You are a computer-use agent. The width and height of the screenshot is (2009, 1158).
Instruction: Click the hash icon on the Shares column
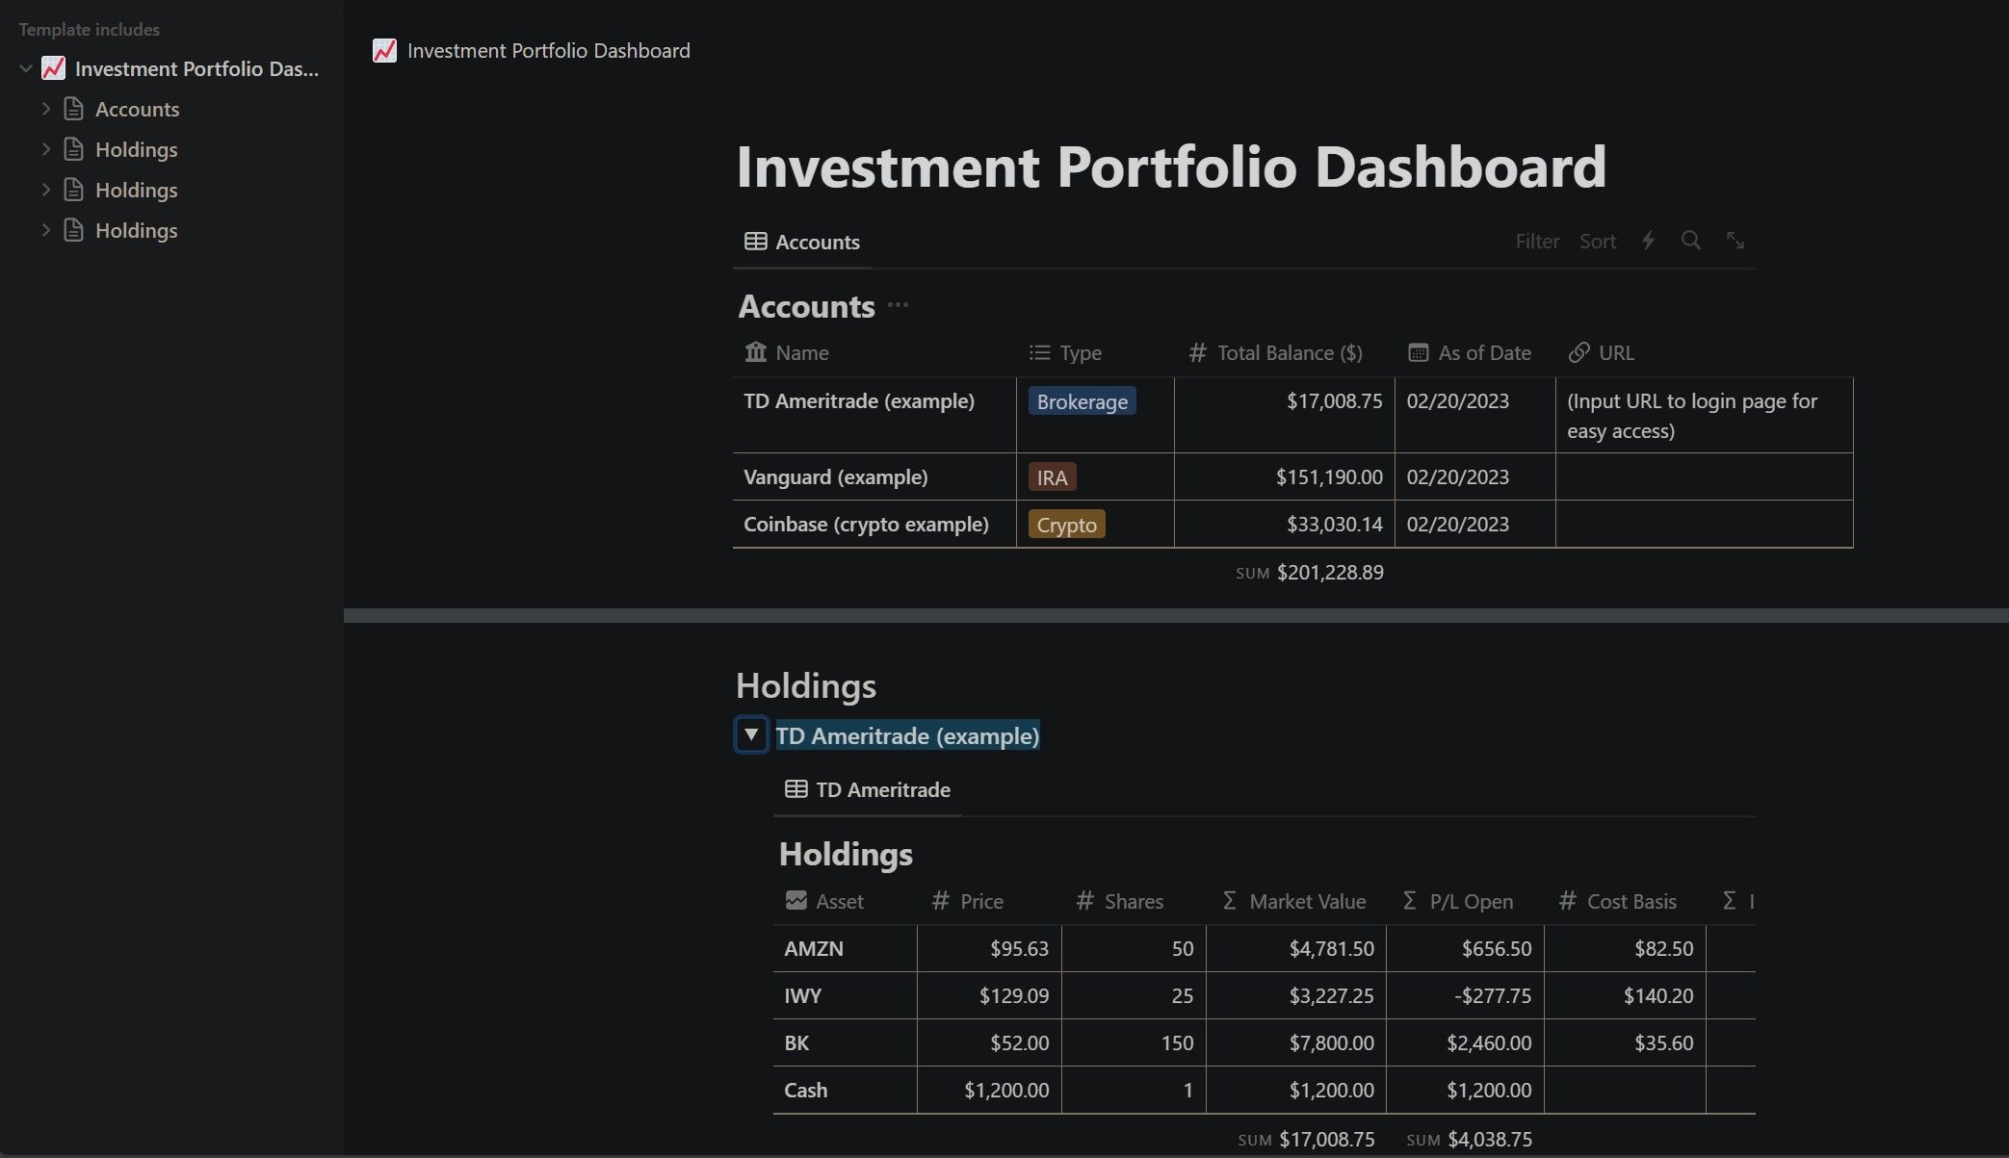[x=1085, y=901]
